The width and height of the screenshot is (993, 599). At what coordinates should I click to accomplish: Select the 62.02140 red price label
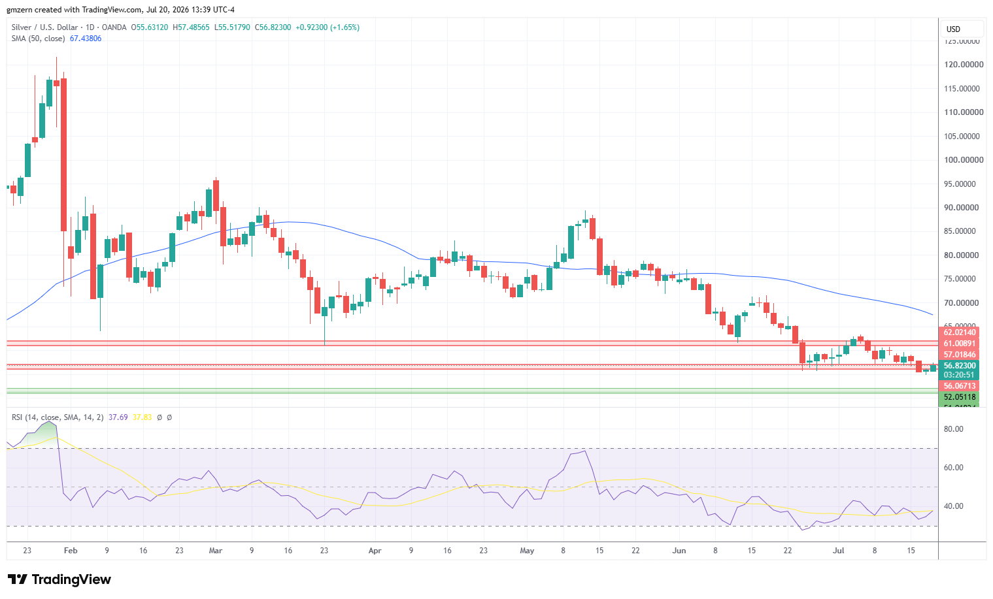959,332
